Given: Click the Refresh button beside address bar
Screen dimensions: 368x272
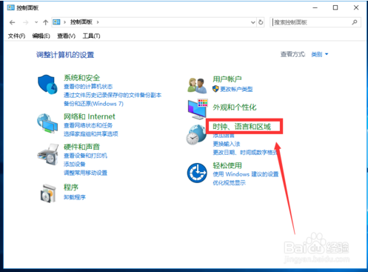Looking at the screenshot, I should [x=261, y=22].
